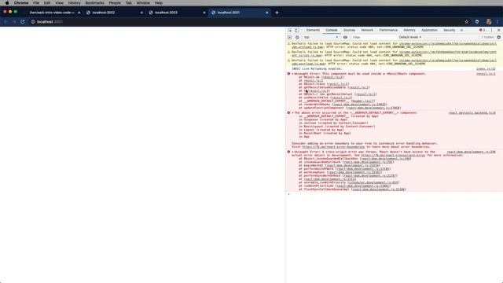The height and width of the screenshot is (283, 503).
Task: Click the '1 hidden' messages label
Action: pos(487,37)
